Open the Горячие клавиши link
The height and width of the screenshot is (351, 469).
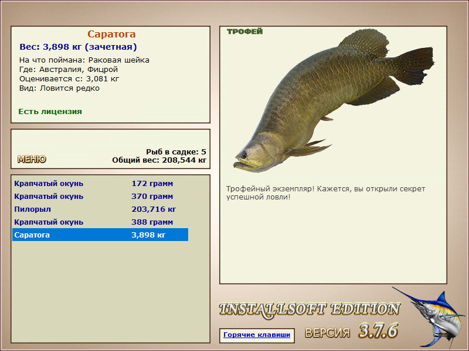click(257, 335)
